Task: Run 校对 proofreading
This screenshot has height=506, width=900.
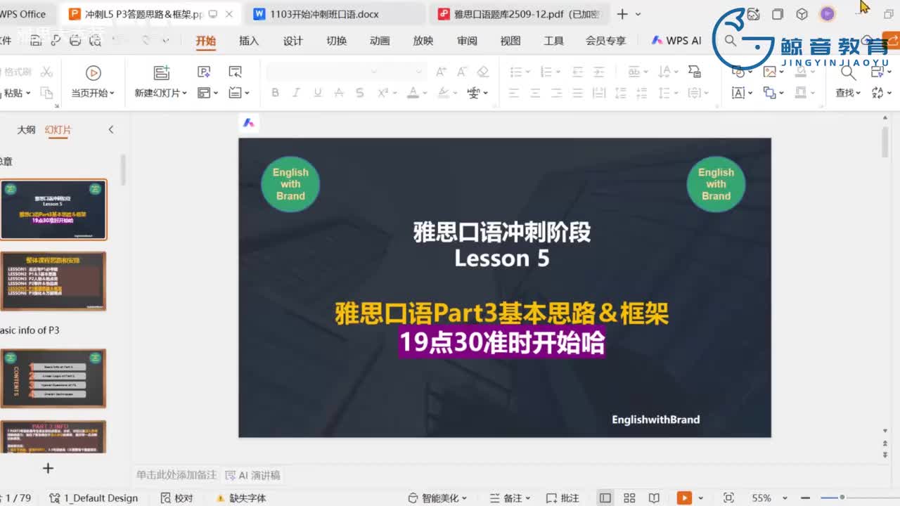Action: pyautogui.click(x=176, y=498)
